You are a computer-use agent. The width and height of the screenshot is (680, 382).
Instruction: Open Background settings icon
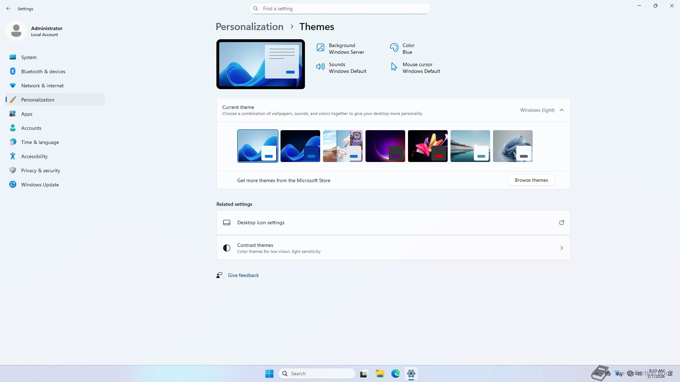click(x=320, y=48)
